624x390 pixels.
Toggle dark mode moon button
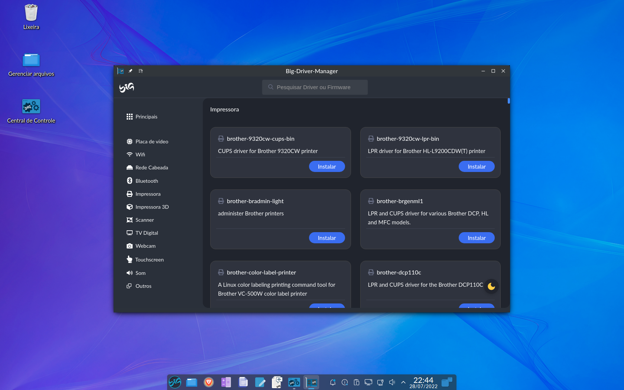pyautogui.click(x=491, y=286)
